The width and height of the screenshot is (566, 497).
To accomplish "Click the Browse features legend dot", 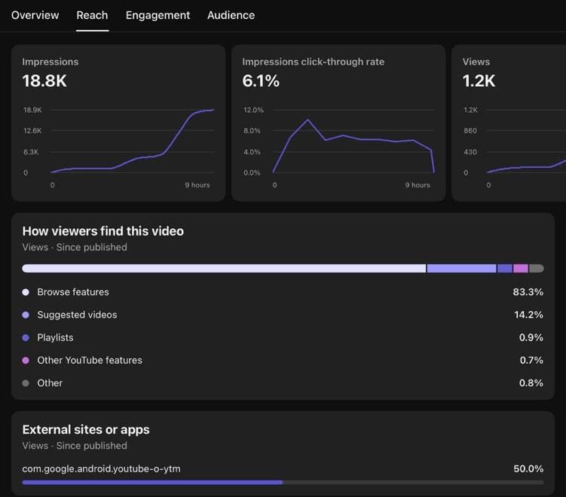I will coord(26,292).
